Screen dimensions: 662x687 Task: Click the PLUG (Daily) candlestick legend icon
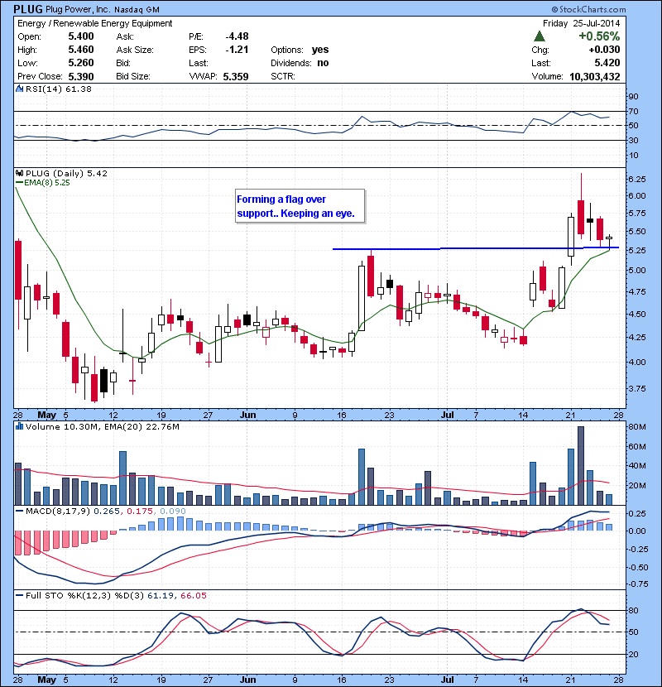[x=20, y=174]
